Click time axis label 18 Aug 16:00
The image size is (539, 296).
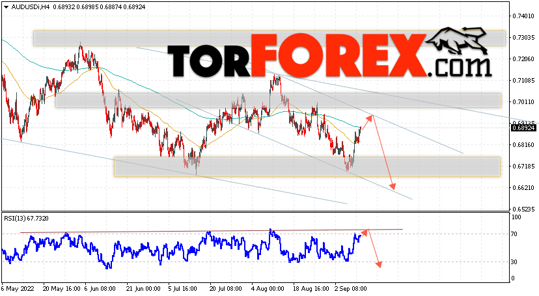pyautogui.click(x=311, y=289)
